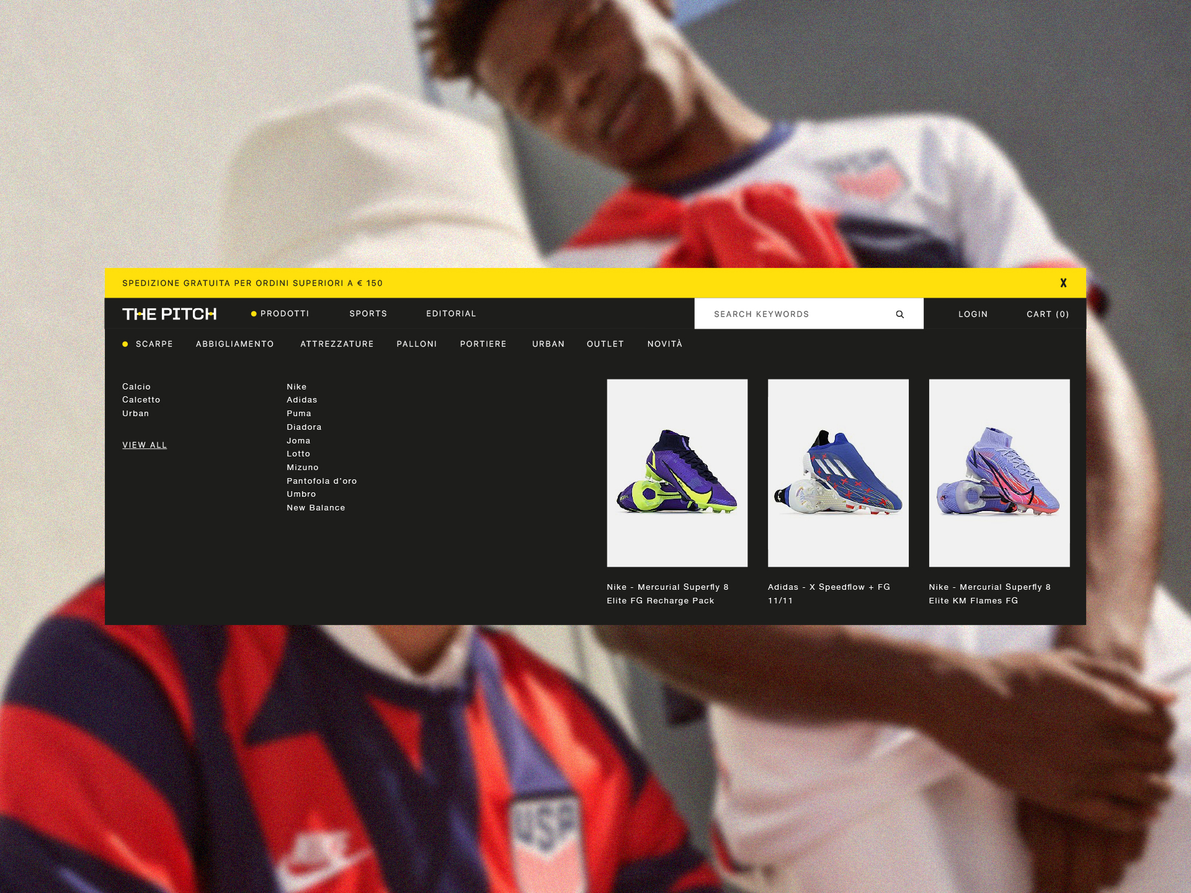Filter by Joma brand
Screen dimensions: 1191x893
(298, 441)
